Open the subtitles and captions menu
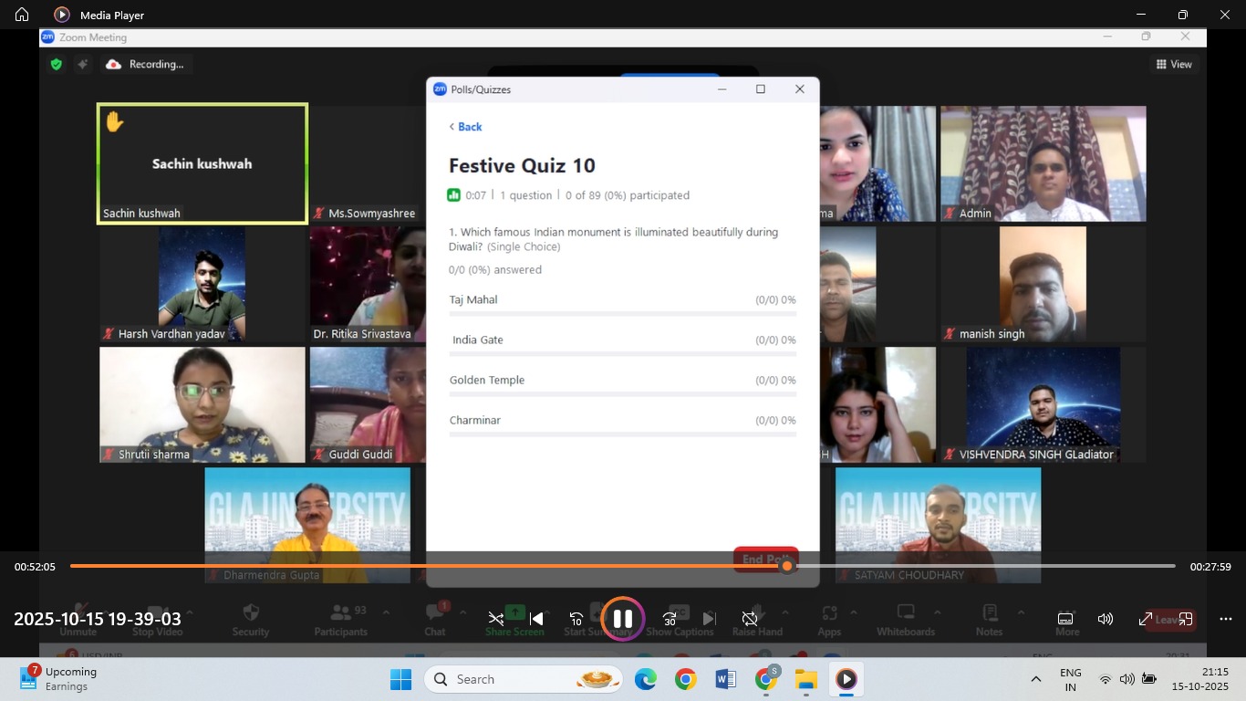The width and height of the screenshot is (1246, 701). 1064,619
